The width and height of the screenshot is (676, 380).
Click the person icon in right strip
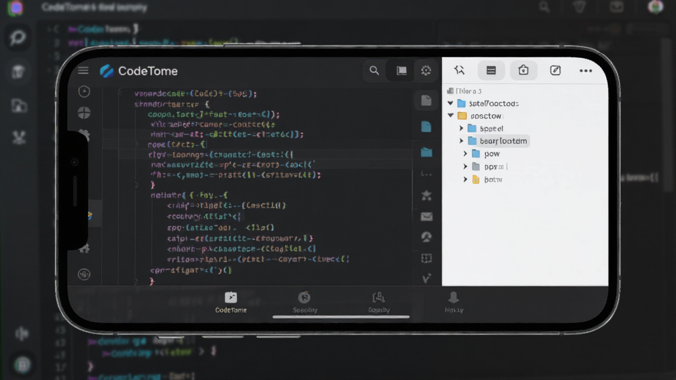426,237
